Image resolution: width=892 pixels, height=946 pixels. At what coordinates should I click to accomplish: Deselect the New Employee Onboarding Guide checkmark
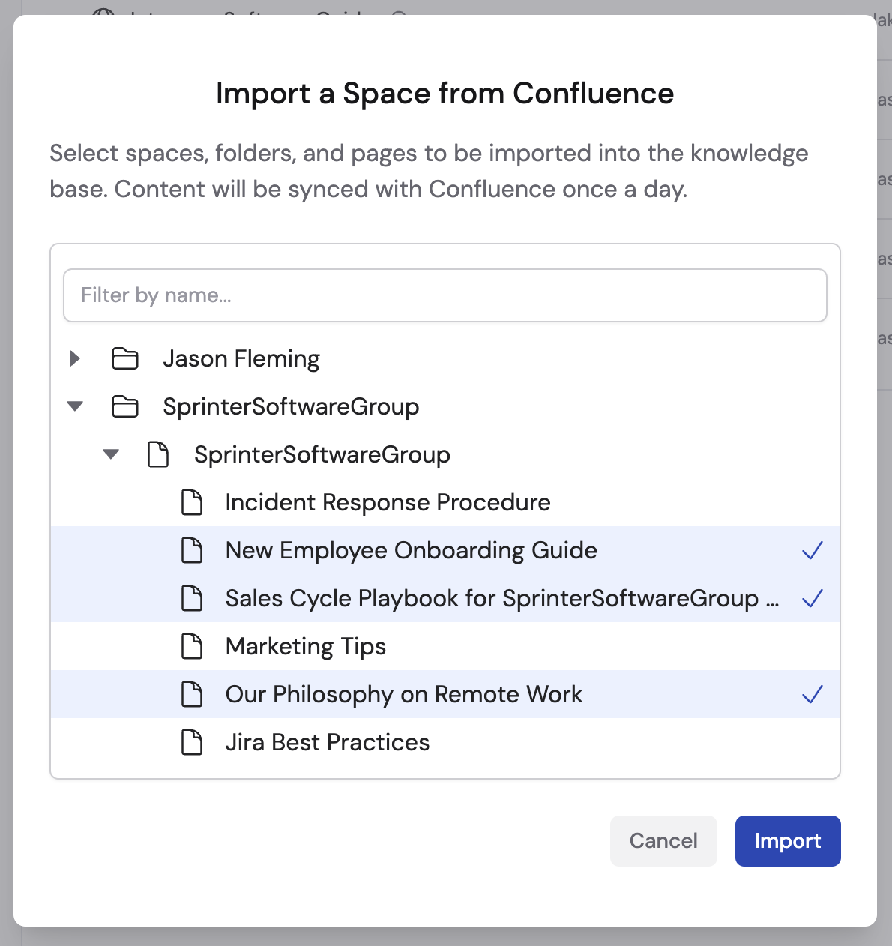point(813,550)
